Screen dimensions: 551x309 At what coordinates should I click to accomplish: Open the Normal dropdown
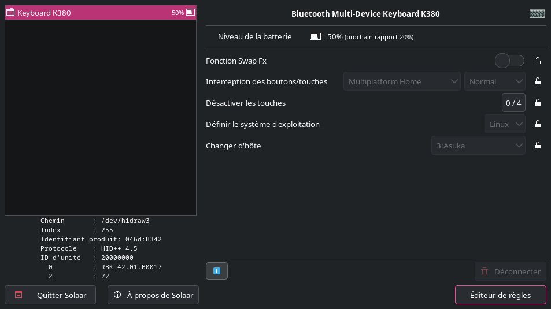pos(495,81)
